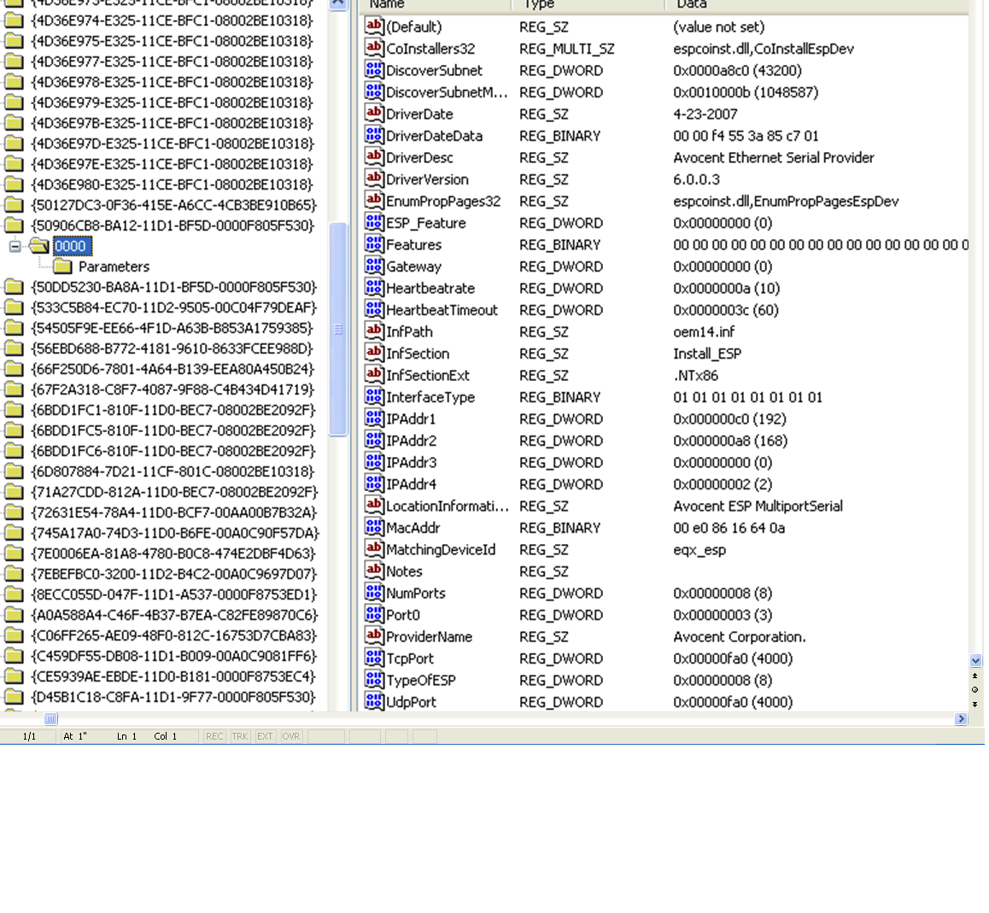Click the open folder icon of key 0000
The width and height of the screenshot is (989, 913).
click(40, 243)
